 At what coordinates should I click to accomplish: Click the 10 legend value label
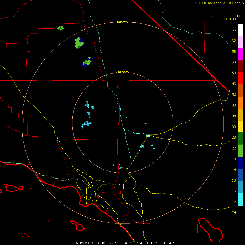234,180
